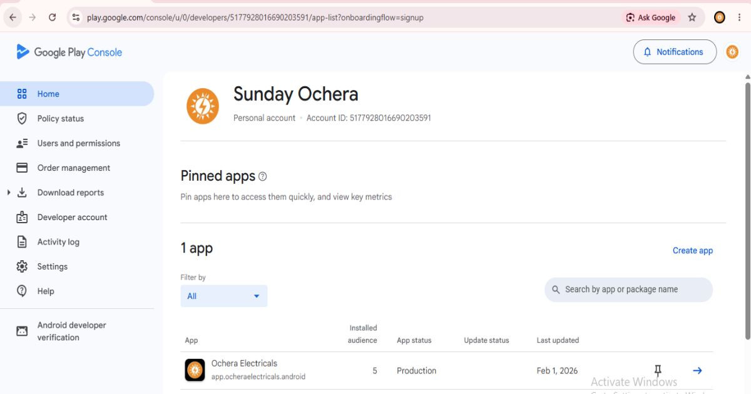Reload the page with the refresh icon
751x394 pixels.
point(53,18)
